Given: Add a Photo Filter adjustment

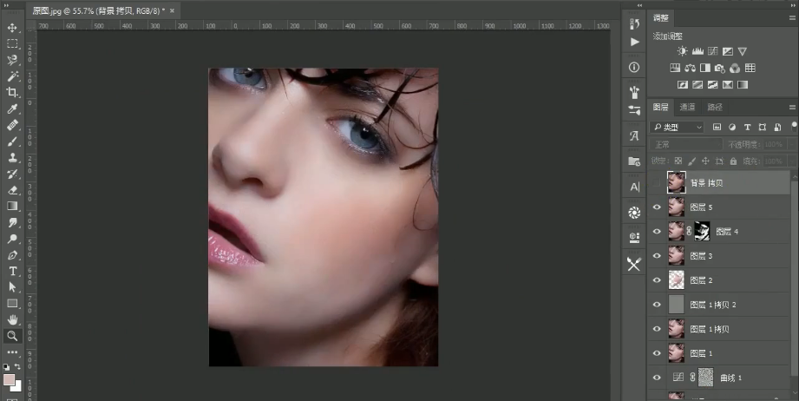Looking at the screenshot, I should pos(720,68).
